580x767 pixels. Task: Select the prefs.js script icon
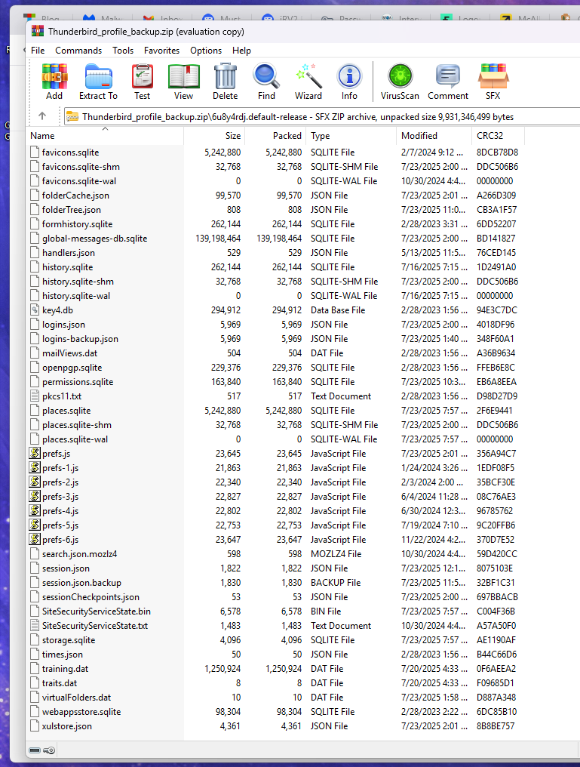coord(35,454)
